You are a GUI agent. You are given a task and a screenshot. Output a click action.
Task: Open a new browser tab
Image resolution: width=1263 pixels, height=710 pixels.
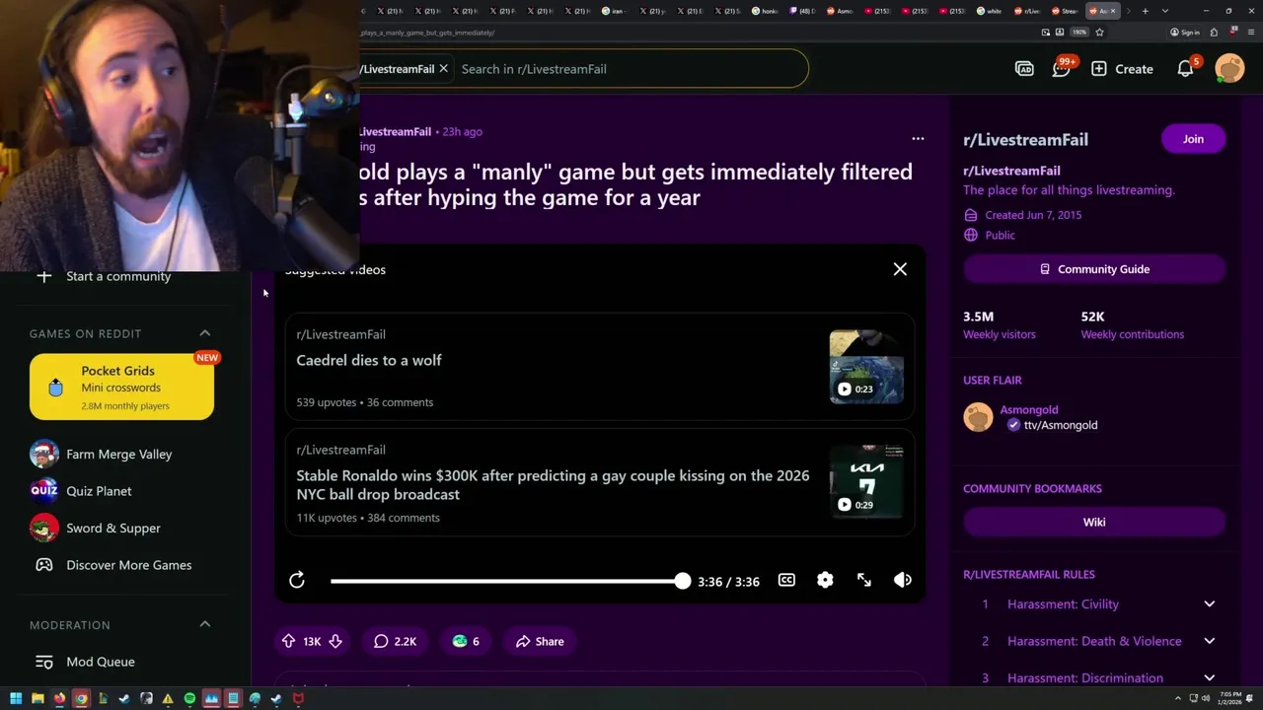point(1145,11)
